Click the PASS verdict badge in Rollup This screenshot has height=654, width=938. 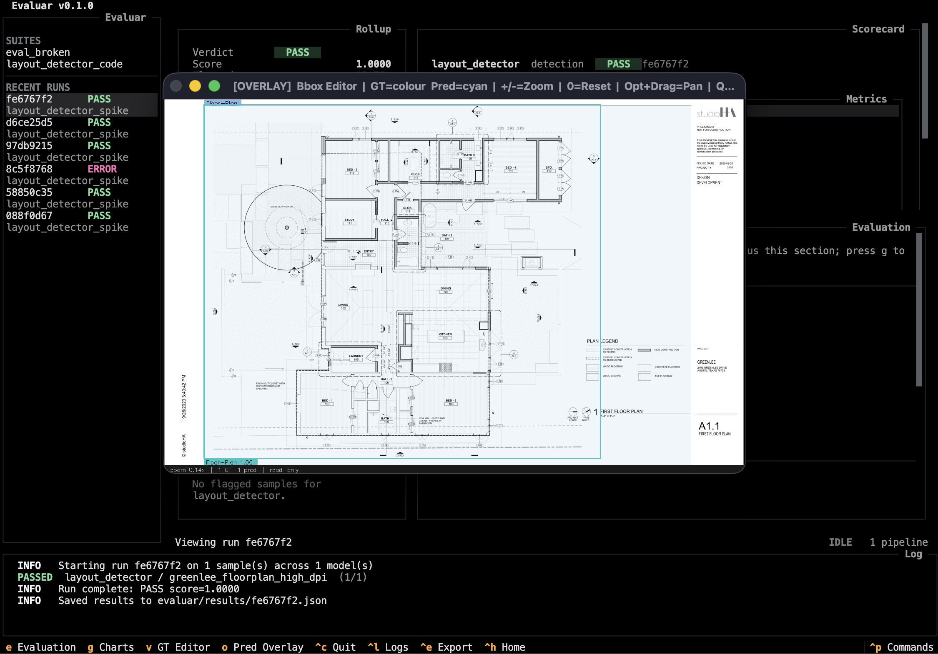(298, 52)
